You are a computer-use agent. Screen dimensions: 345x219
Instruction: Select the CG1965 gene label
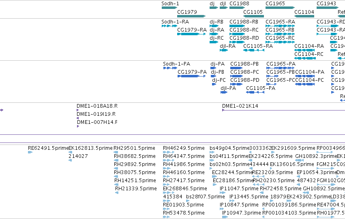click(275, 4)
